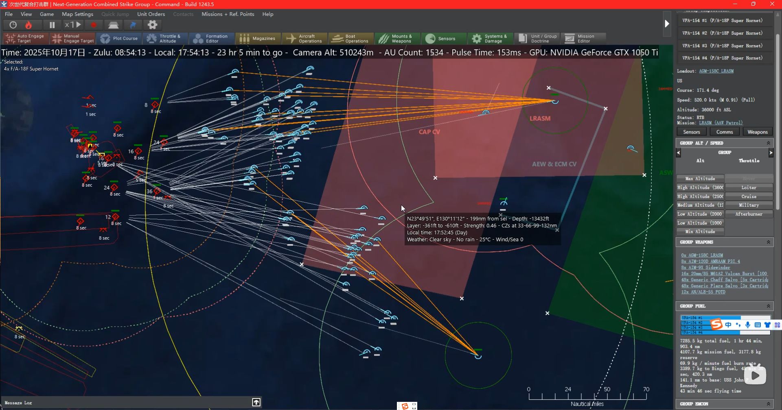Select Min Altitude preset
Viewport: 782px width, 410px height.
point(700,231)
